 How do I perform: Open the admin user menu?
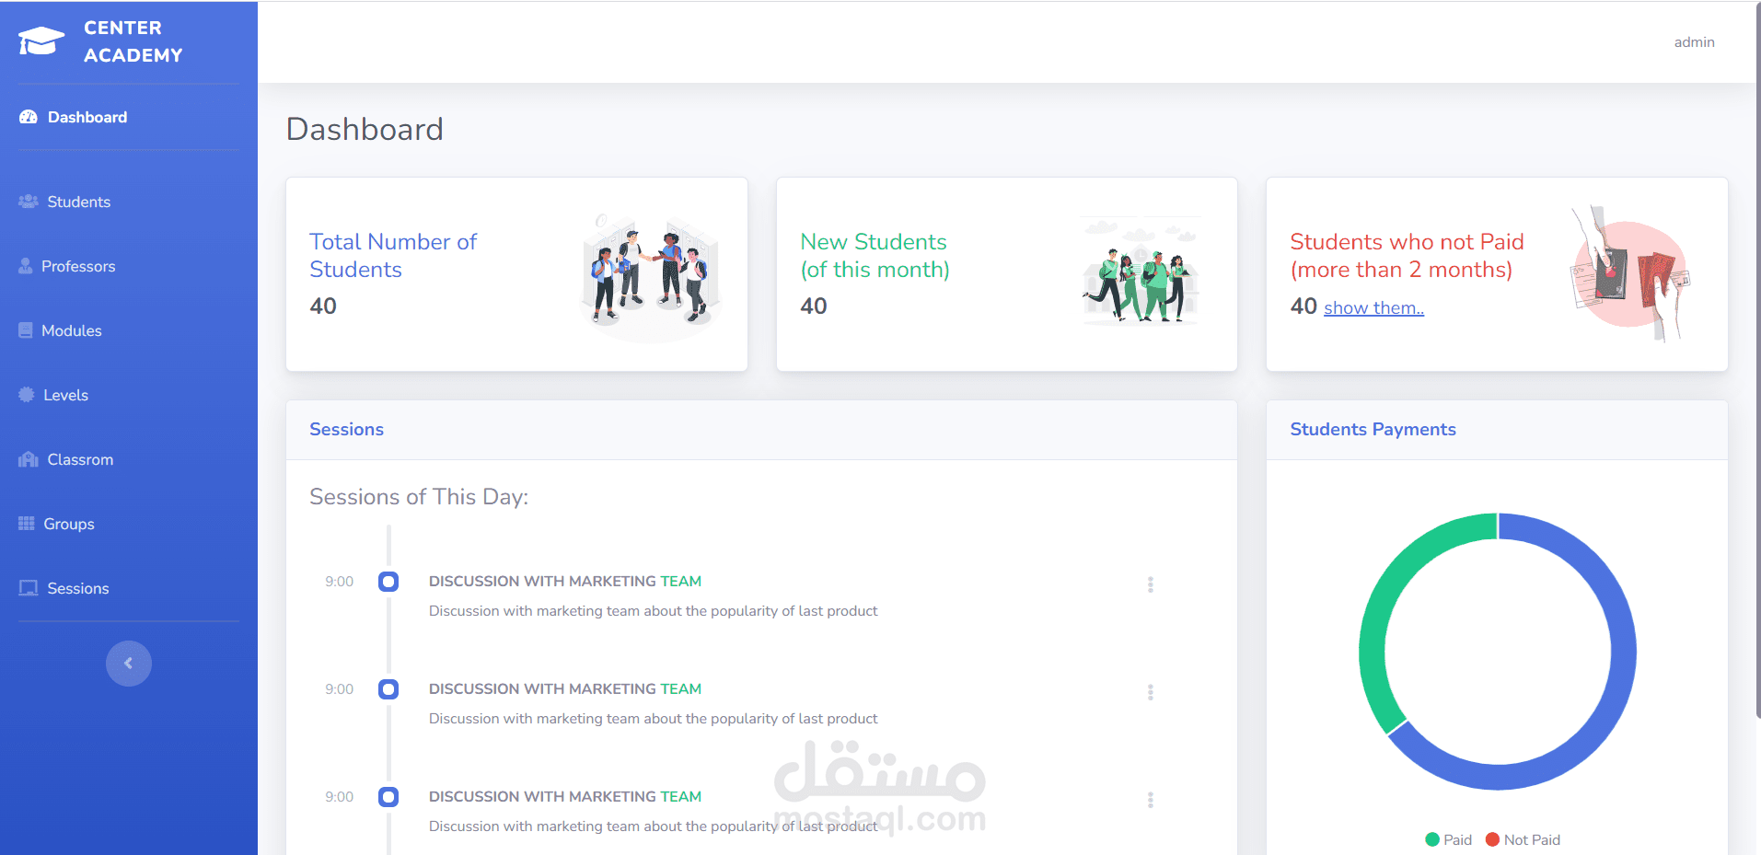tap(1694, 42)
